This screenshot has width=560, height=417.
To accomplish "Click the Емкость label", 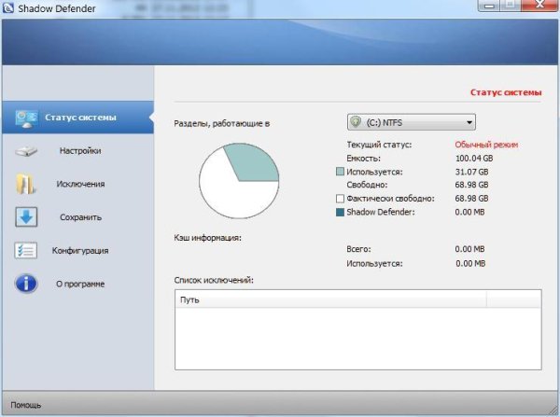I will [x=363, y=159].
